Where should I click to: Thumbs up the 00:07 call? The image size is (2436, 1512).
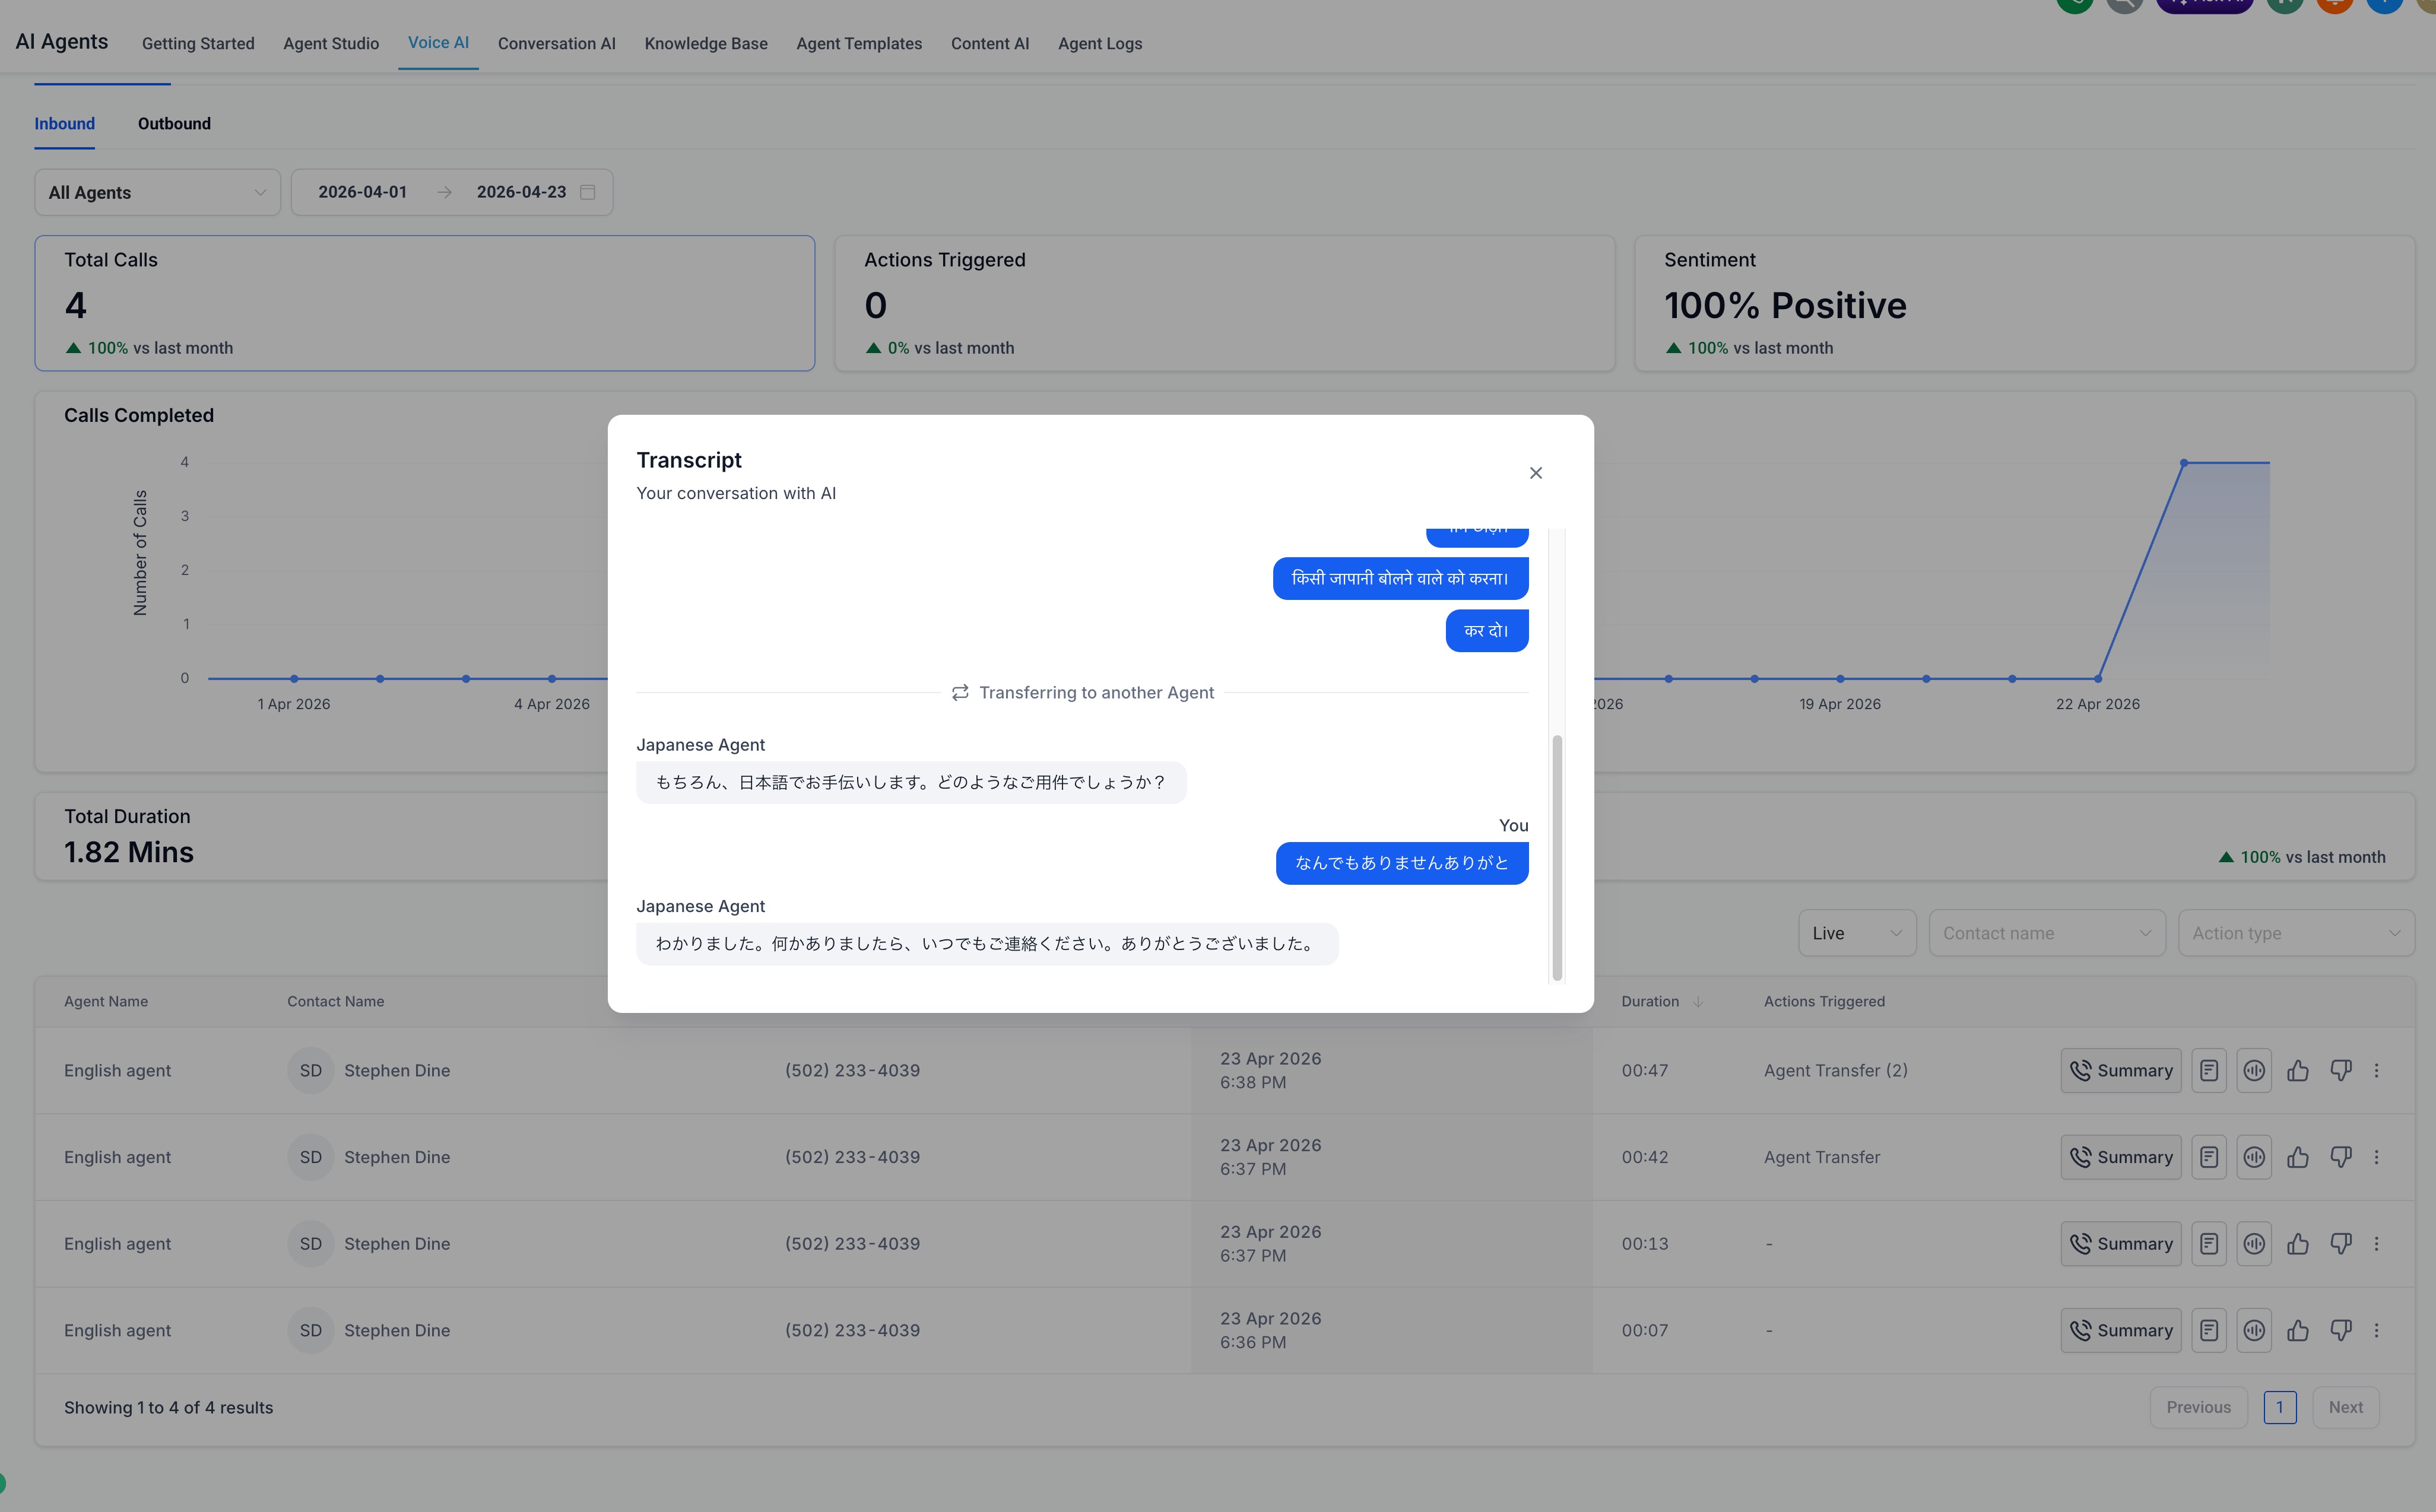(x=2297, y=1330)
